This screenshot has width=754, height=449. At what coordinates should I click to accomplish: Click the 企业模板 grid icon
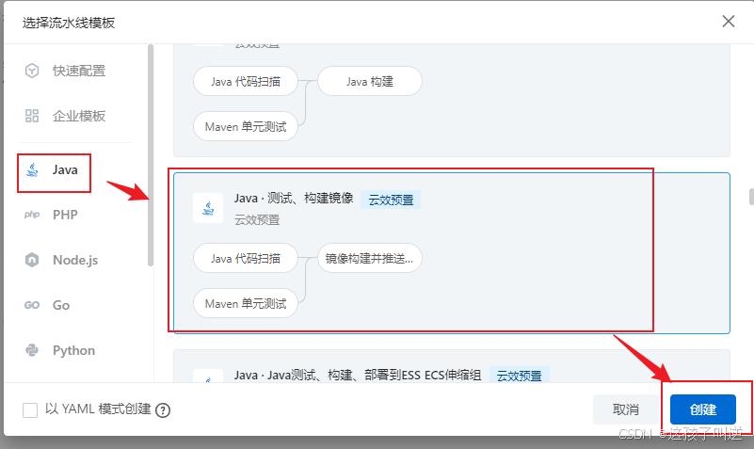coord(32,116)
